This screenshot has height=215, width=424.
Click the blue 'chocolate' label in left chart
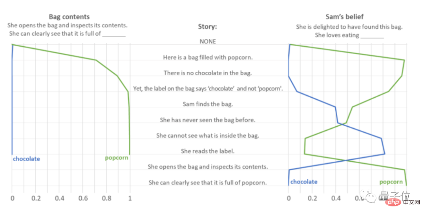[27, 159]
